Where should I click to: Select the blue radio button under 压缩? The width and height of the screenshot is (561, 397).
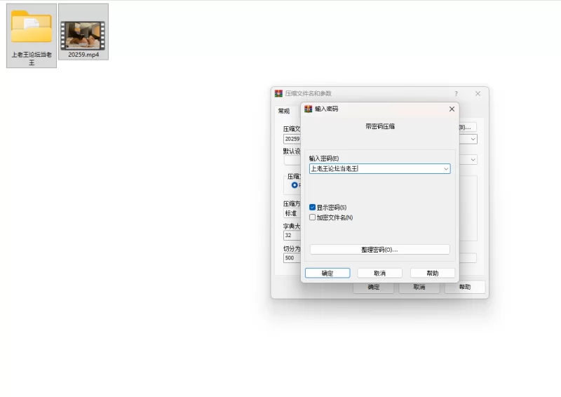[295, 185]
